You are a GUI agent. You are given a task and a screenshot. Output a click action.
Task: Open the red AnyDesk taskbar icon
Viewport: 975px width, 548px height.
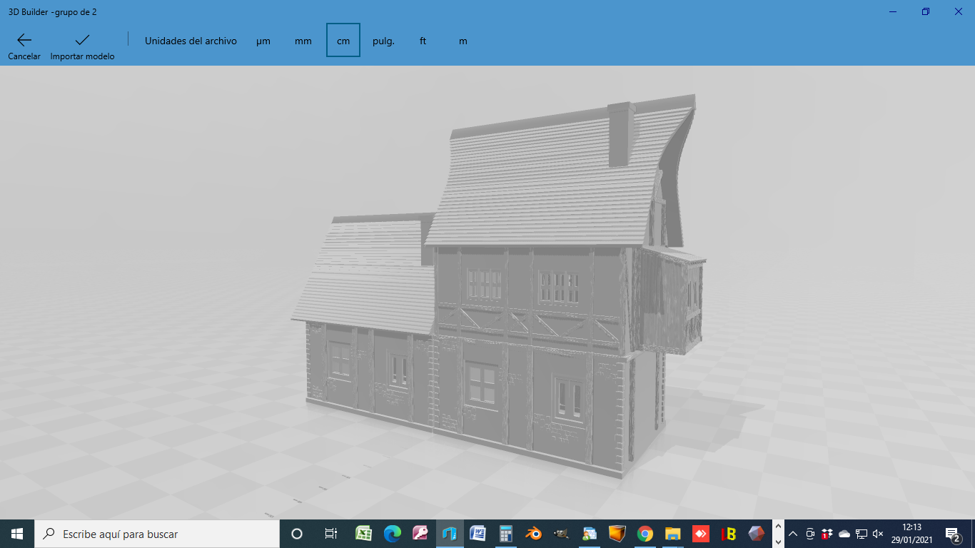click(x=701, y=534)
